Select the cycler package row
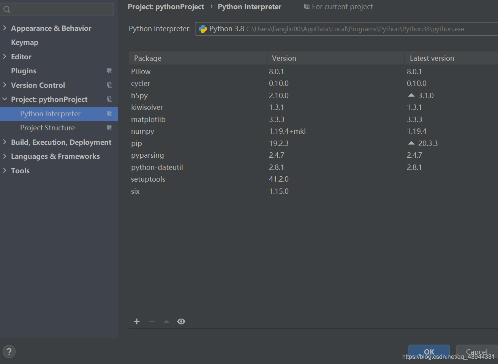This screenshot has width=498, height=364. pyautogui.click(x=313, y=83)
